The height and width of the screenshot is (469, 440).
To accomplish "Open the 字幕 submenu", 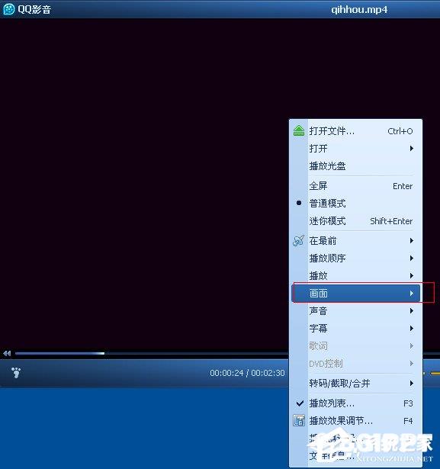I will (355, 329).
